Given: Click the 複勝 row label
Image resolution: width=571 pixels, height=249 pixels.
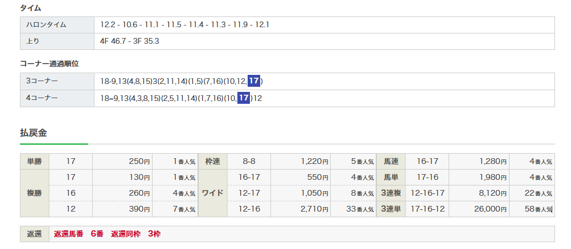Looking at the screenshot, I should tap(35, 193).
